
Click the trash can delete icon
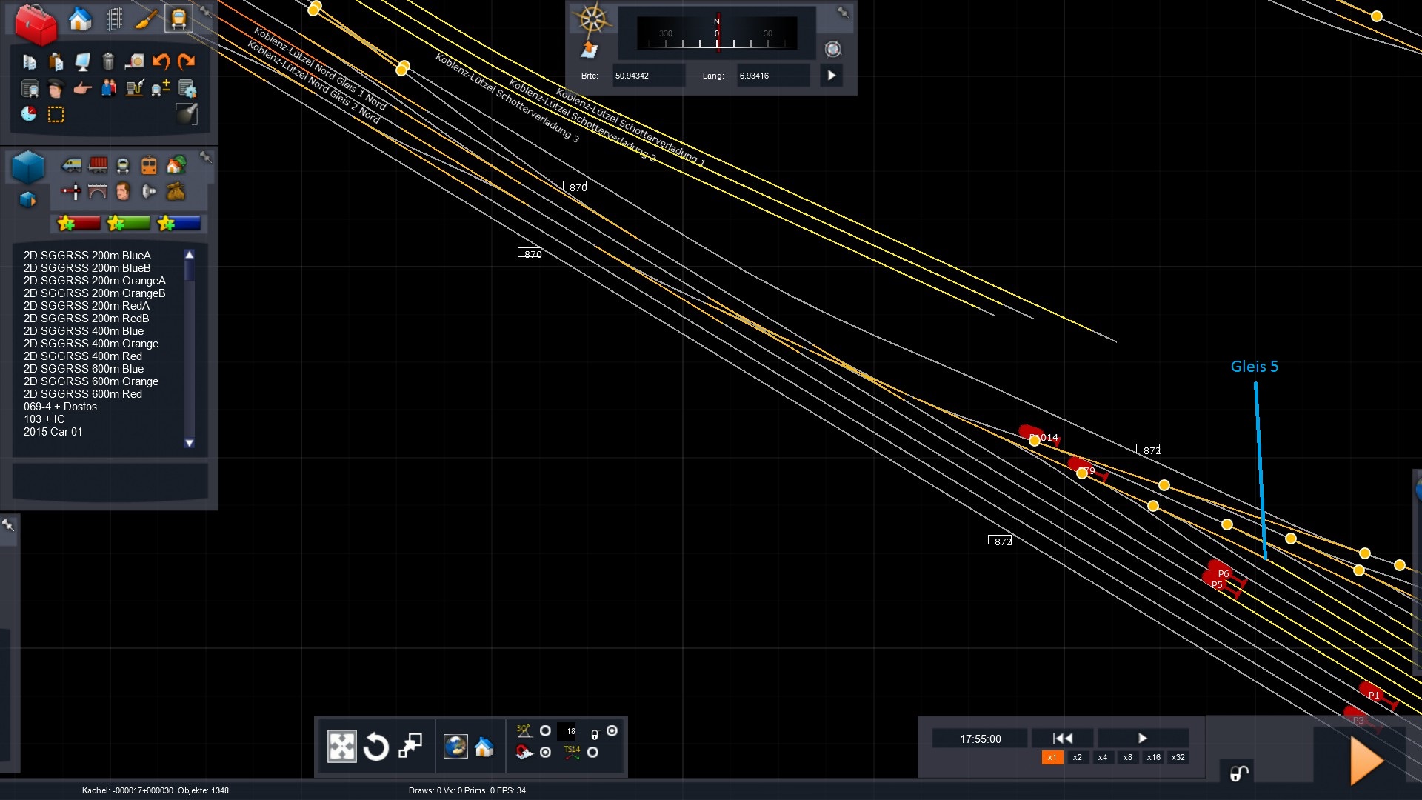point(108,62)
